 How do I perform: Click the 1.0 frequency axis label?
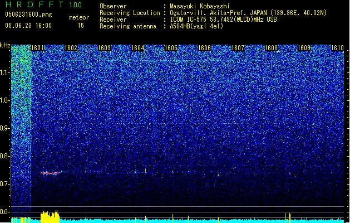(x=5, y=100)
